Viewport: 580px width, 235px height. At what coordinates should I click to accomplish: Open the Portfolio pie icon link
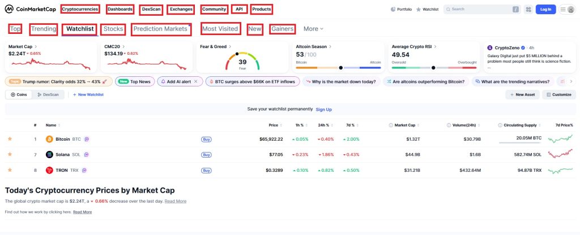(x=393, y=9)
